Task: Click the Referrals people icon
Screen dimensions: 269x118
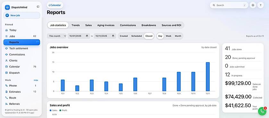Action: click(6, 104)
